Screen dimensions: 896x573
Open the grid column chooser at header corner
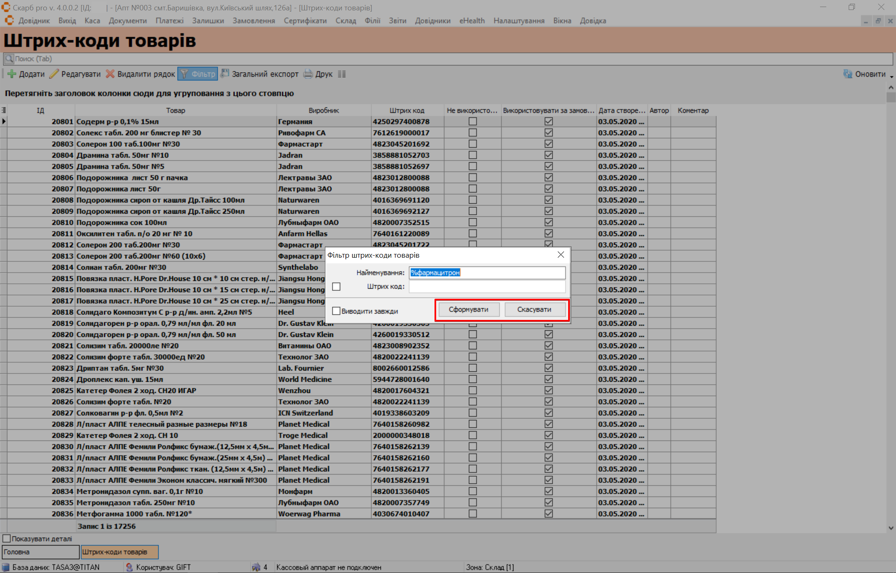4,110
